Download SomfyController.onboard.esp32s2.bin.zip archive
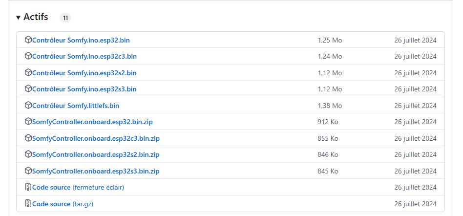463x216 pixels. (x=96, y=155)
